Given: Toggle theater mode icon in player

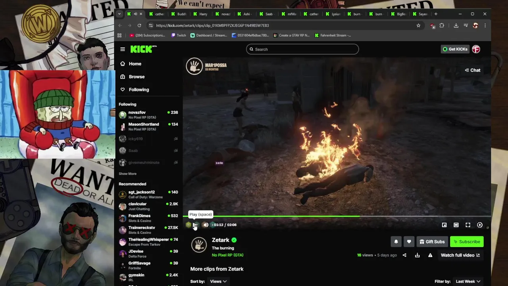Looking at the screenshot, I should click(456, 225).
